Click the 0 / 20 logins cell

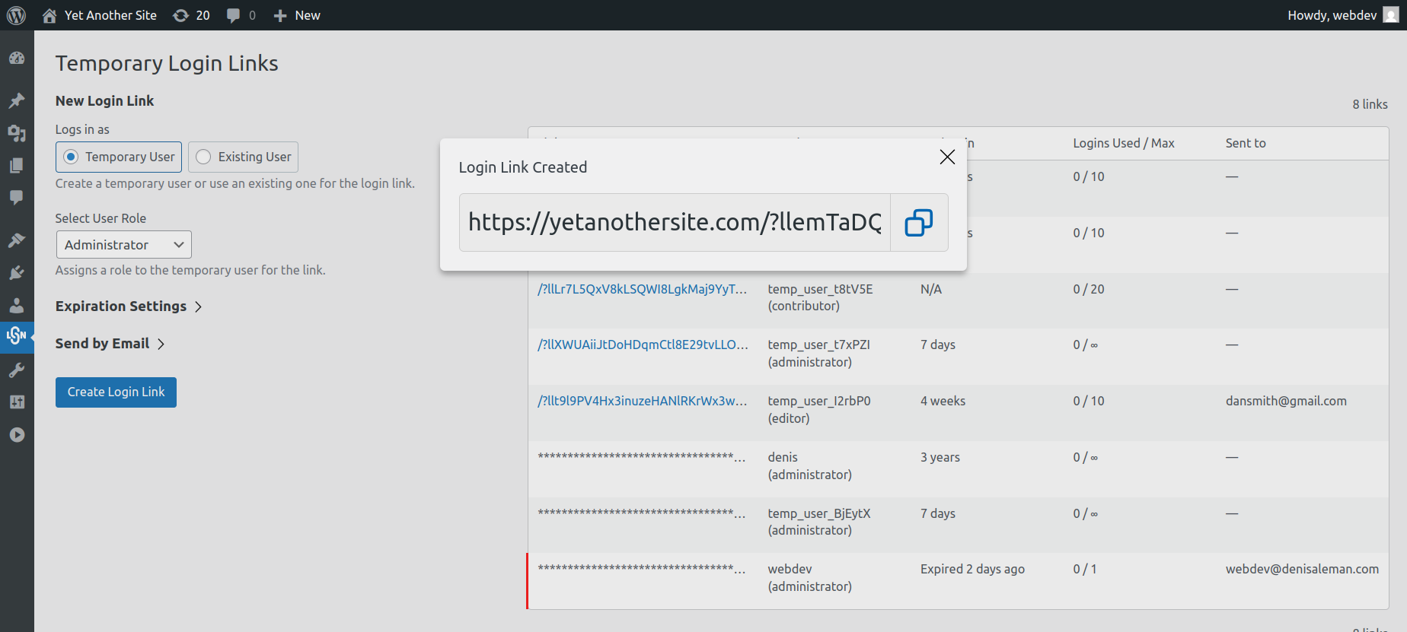click(x=1089, y=289)
